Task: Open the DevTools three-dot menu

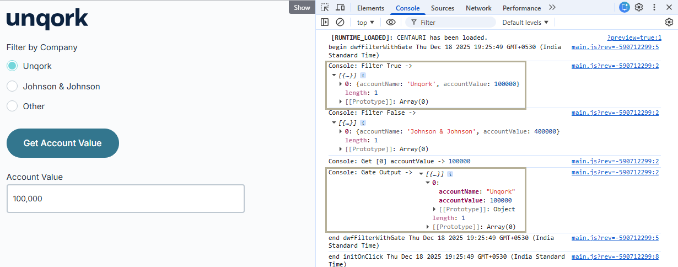Action: point(654,7)
